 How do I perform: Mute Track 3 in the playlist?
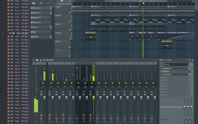(70, 30)
